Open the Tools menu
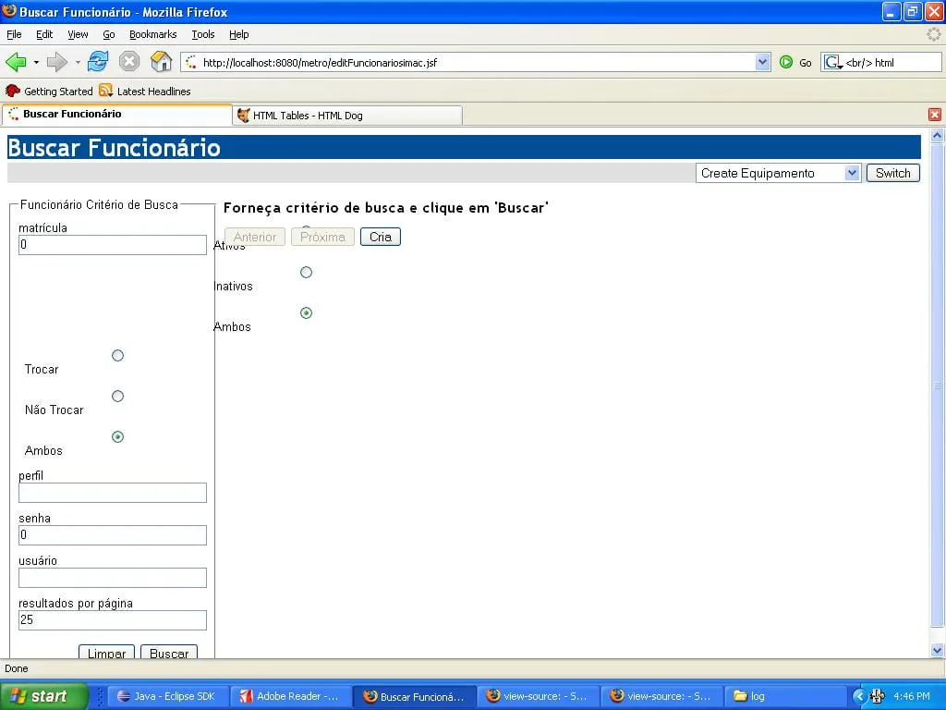The height and width of the screenshot is (710, 946). (x=202, y=34)
